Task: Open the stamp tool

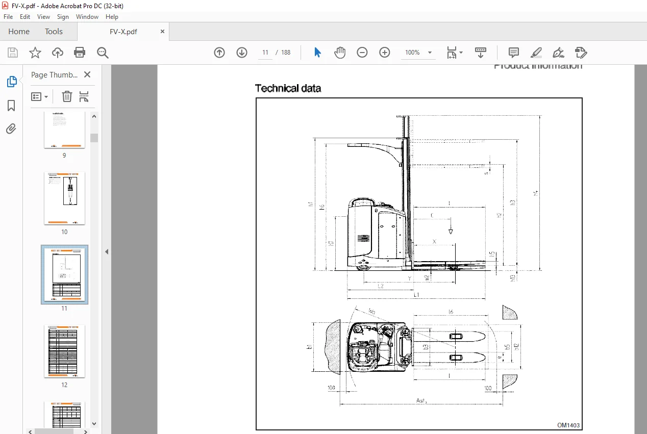Action: pyautogui.click(x=581, y=53)
